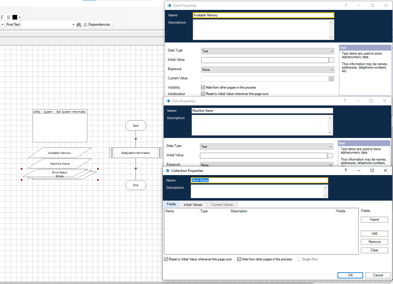
Task: Select the Start stage on canvas
Action: [x=136, y=125]
